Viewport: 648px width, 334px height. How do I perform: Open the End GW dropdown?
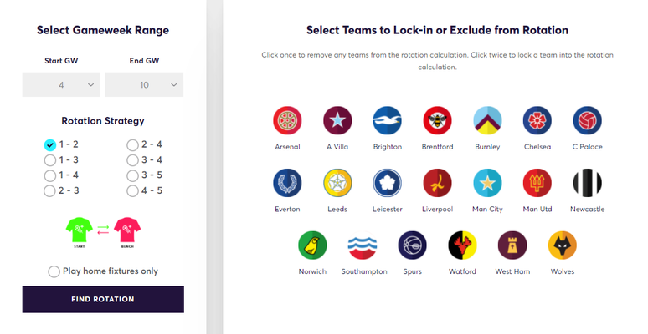pos(144,84)
